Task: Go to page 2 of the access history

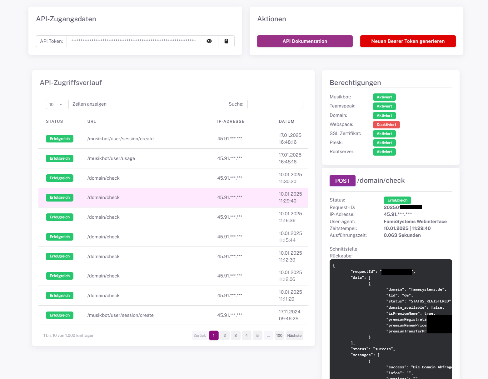Action: click(x=225, y=335)
